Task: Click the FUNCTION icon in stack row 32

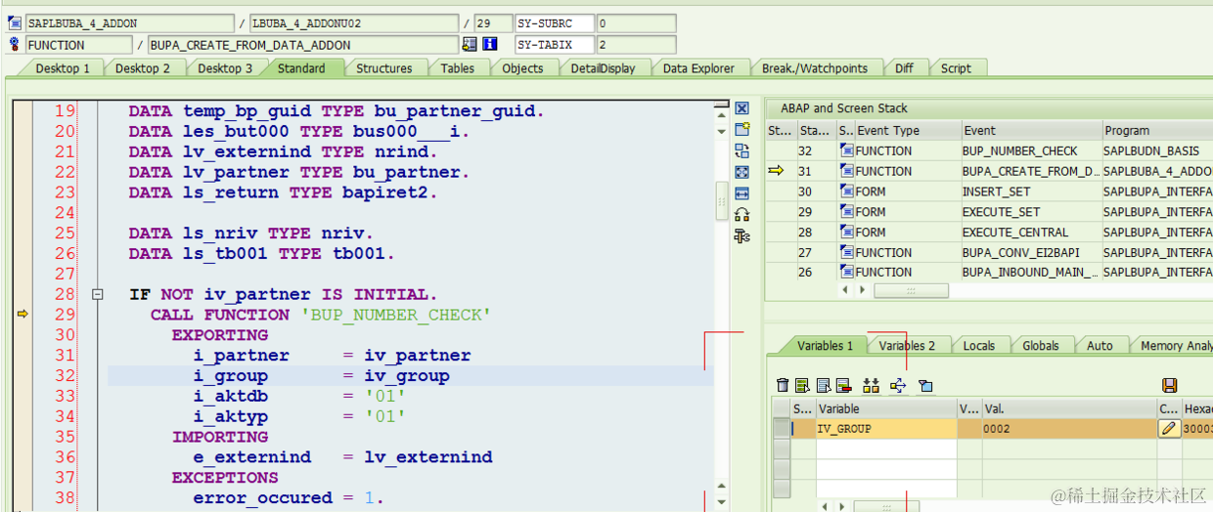Action: (x=846, y=150)
